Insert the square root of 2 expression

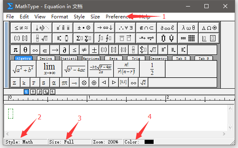pyautogui.click(x=143, y=83)
